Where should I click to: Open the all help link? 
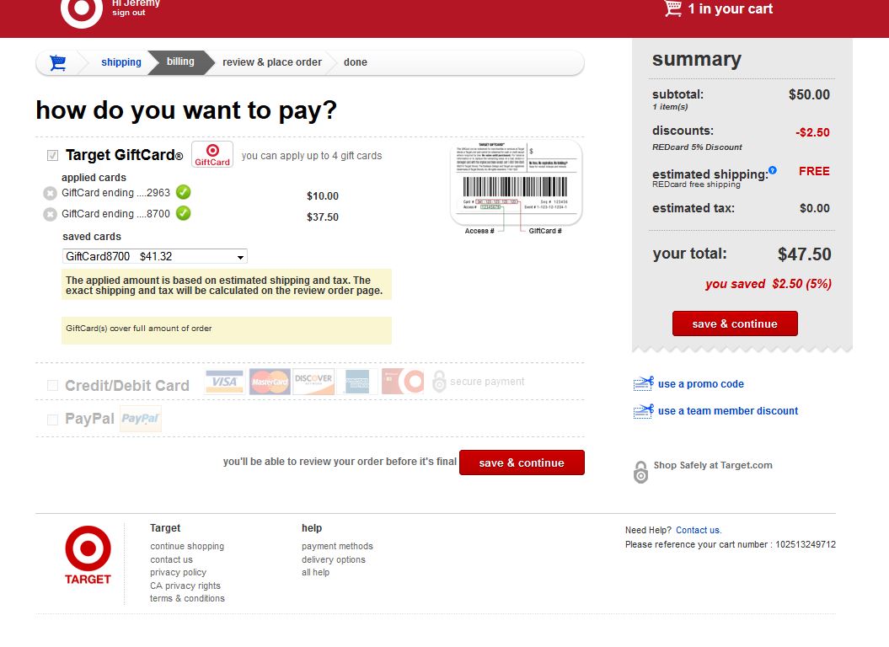tap(315, 573)
